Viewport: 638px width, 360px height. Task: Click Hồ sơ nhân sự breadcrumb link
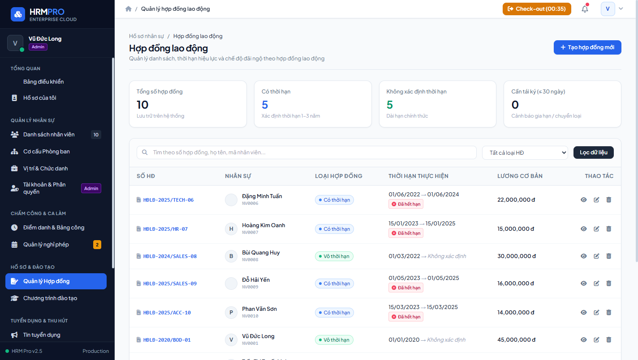point(147,36)
